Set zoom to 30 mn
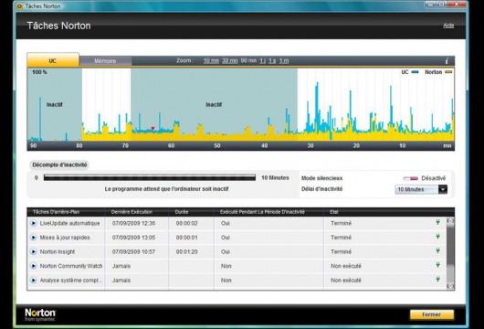Viewport: 484px width, 329px height. pos(230,60)
